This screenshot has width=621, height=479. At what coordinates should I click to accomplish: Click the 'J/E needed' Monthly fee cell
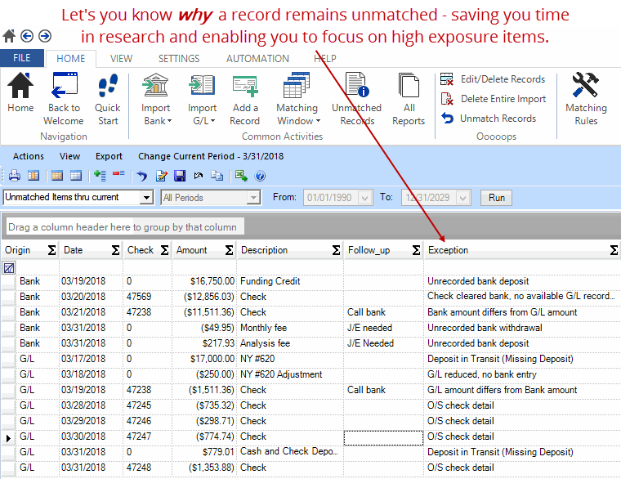click(383, 328)
